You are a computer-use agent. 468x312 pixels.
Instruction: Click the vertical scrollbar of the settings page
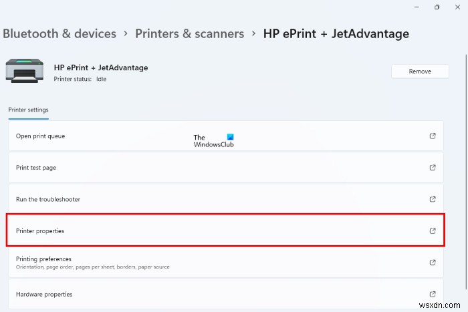tap(466, 172)
